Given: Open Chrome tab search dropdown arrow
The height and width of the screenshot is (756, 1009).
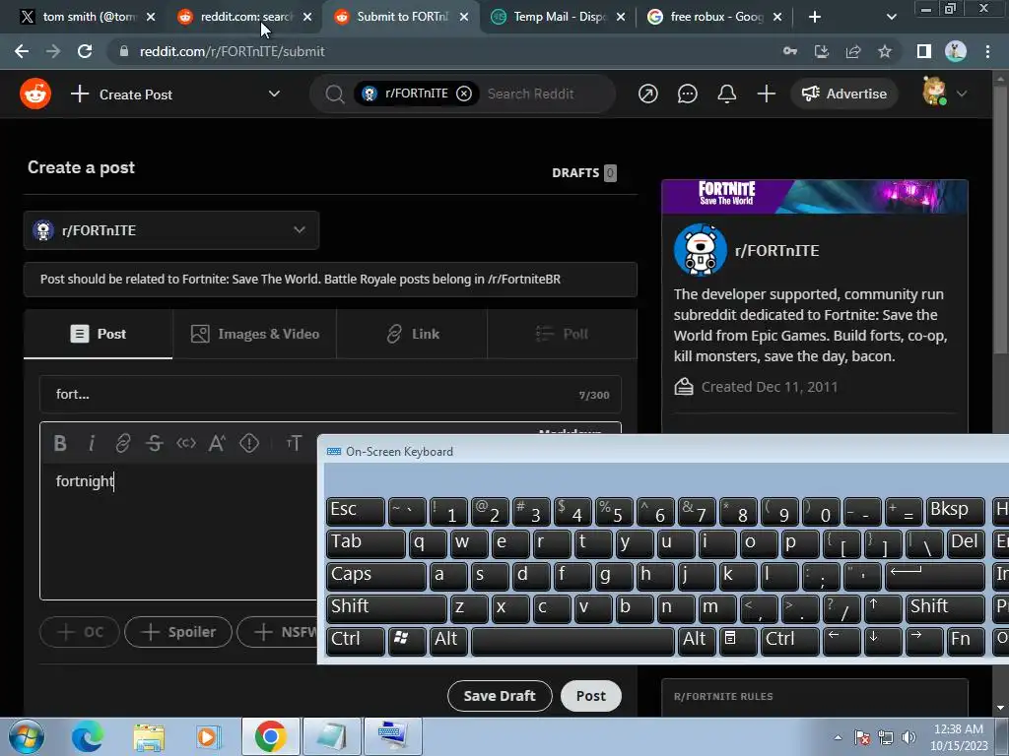Looking at the screenshot, I should pyautogui.click(x=891, y=17).
